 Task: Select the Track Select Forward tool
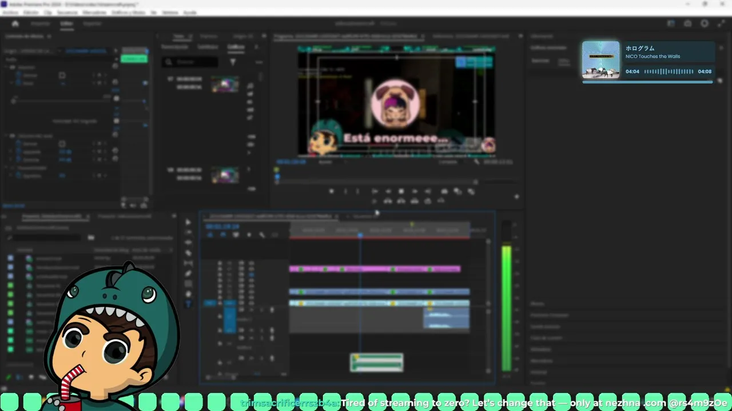click(x=188, y=232)
